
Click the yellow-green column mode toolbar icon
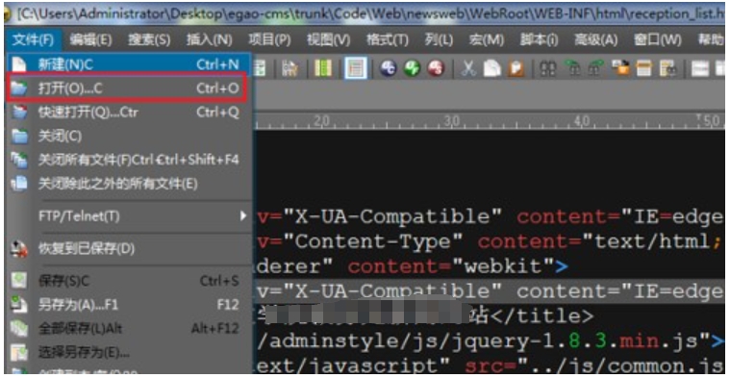pos(323,69)
